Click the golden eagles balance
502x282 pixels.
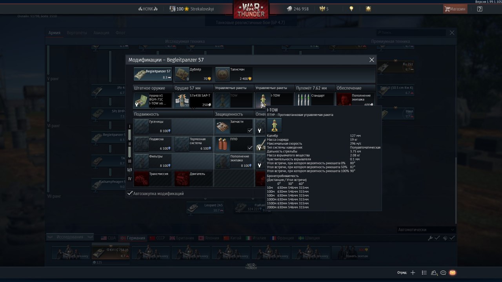click(325, 9)
